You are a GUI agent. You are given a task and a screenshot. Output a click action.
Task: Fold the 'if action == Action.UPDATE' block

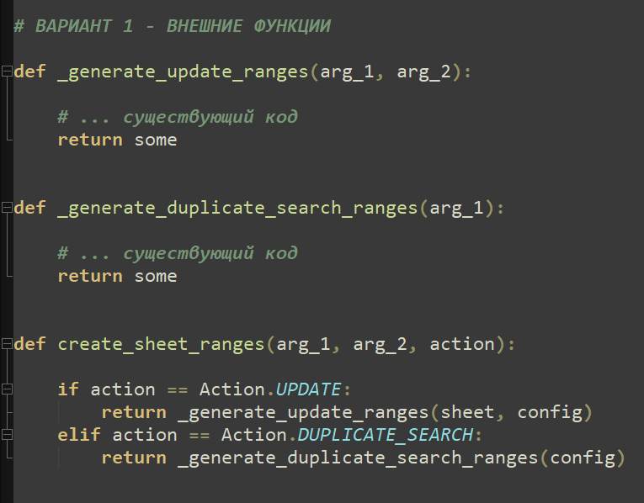click(x=7, y=389)
